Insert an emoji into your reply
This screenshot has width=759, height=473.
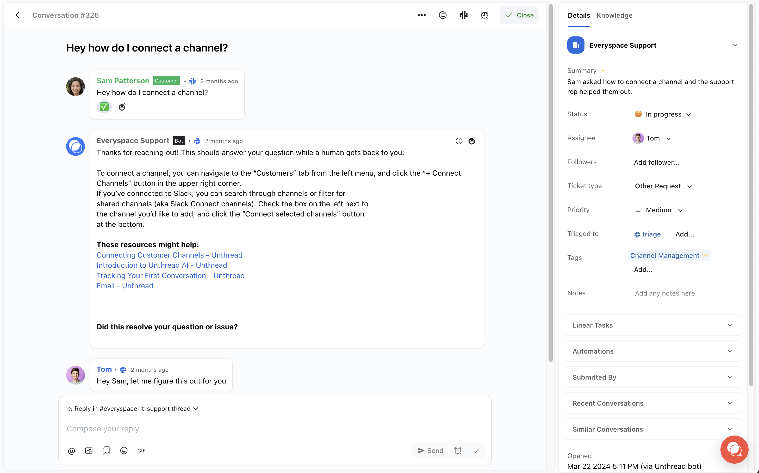124,450
